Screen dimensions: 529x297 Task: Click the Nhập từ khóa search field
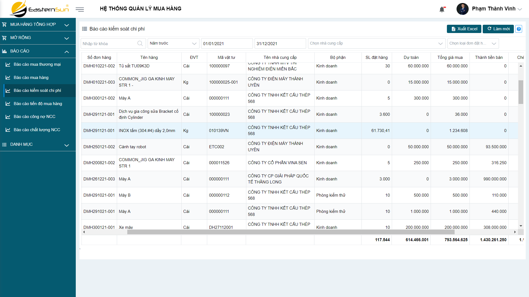tap(109, 44)
